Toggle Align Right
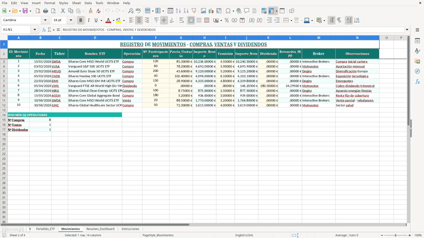Image resolution: width=424 pixels, height=238 pixels. pos(147,20)
